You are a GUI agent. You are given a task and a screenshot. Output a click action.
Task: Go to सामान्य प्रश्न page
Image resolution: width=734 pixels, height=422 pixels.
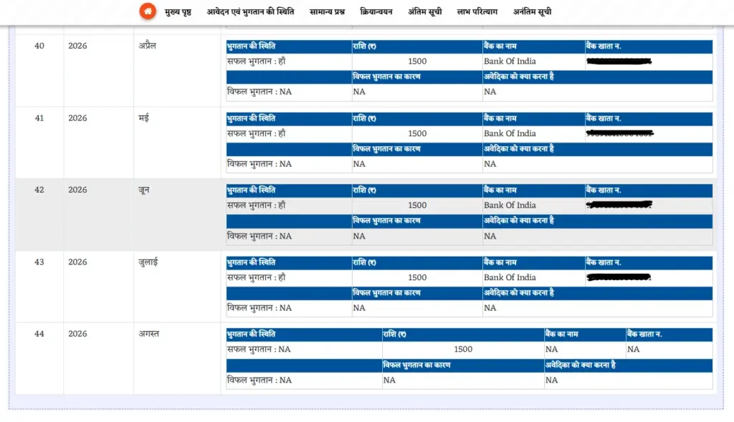click(327, 11)
